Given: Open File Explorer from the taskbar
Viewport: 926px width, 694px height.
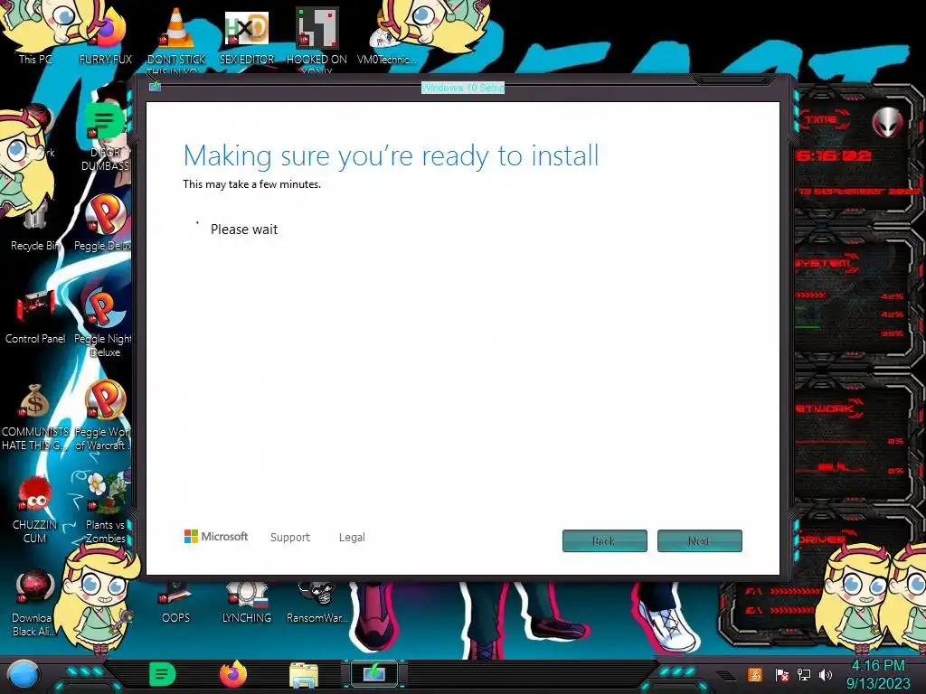Looking at the screenshot, I should coord(304,675).
